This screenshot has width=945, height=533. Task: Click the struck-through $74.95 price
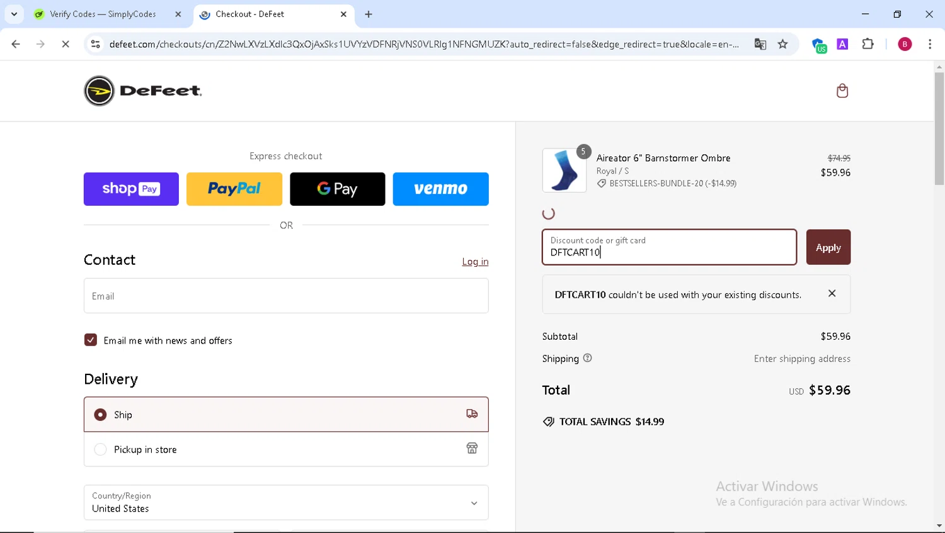[x=839, y=158]
